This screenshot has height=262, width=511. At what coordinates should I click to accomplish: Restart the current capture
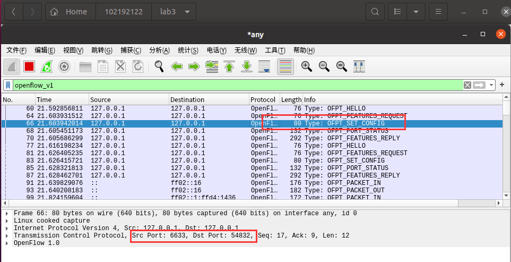point(47,67)
